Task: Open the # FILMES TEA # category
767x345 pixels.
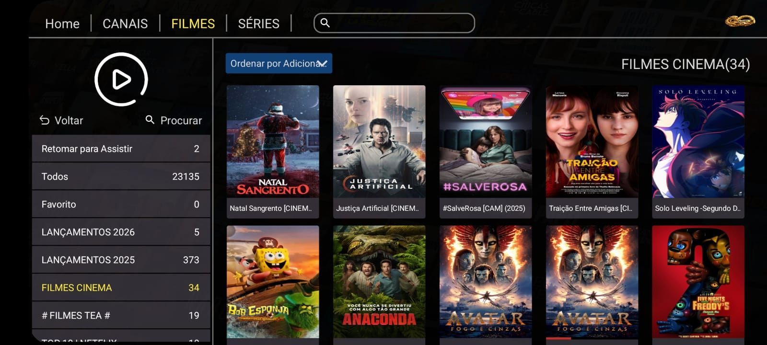Action: 121,315
